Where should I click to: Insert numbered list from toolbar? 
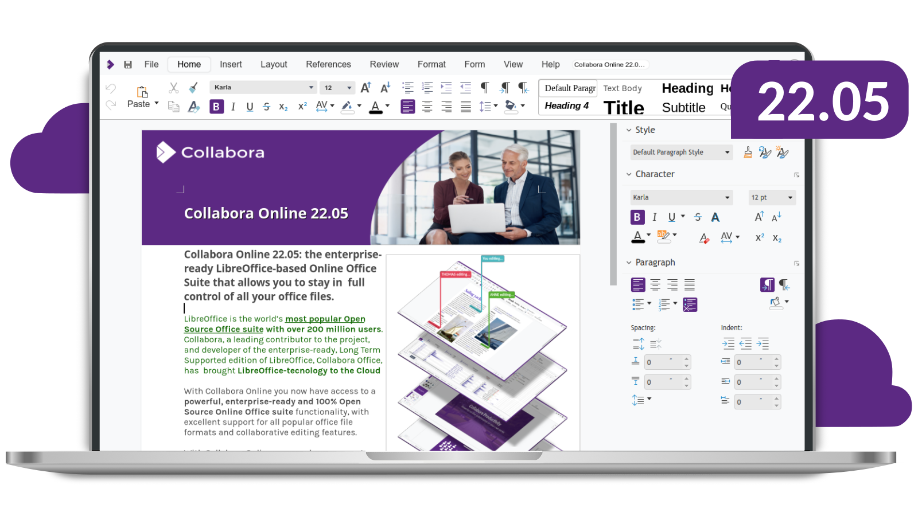[x=427, y=88]
